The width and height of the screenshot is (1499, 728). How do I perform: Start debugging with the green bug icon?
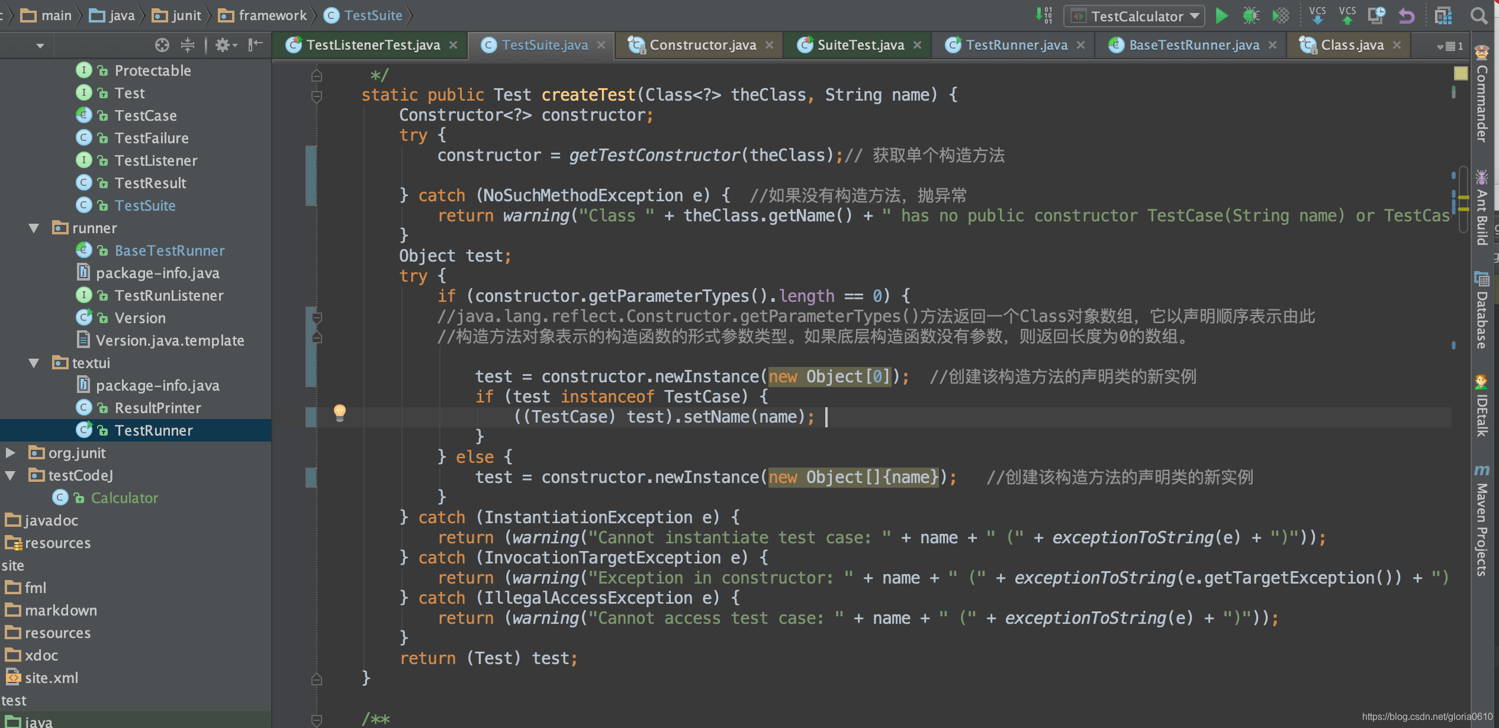pyautogui.click(x=1250, y=16)
